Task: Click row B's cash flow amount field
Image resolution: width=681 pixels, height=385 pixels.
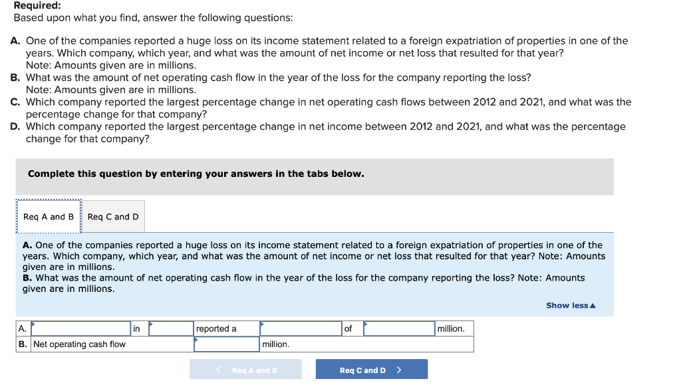Action: pos(226,344)
